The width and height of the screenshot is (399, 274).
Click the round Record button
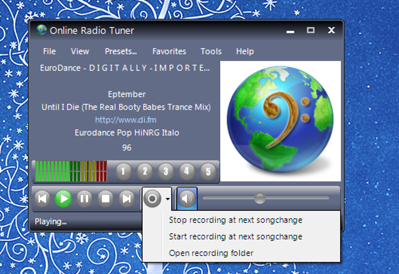point(152,198)
